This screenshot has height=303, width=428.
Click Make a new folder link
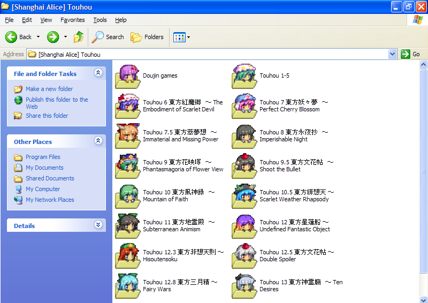[x=49, y=89]
